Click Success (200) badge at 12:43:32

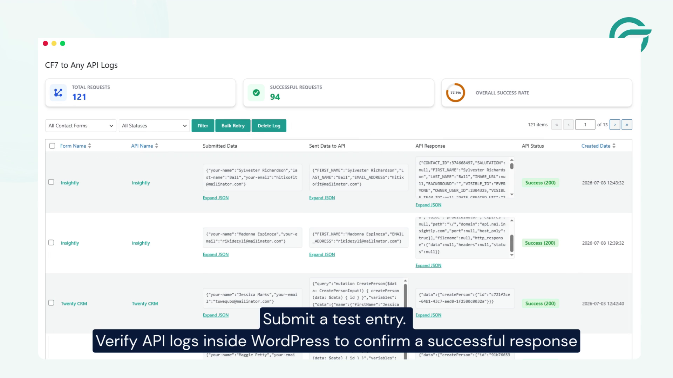[x=540, y=183]
